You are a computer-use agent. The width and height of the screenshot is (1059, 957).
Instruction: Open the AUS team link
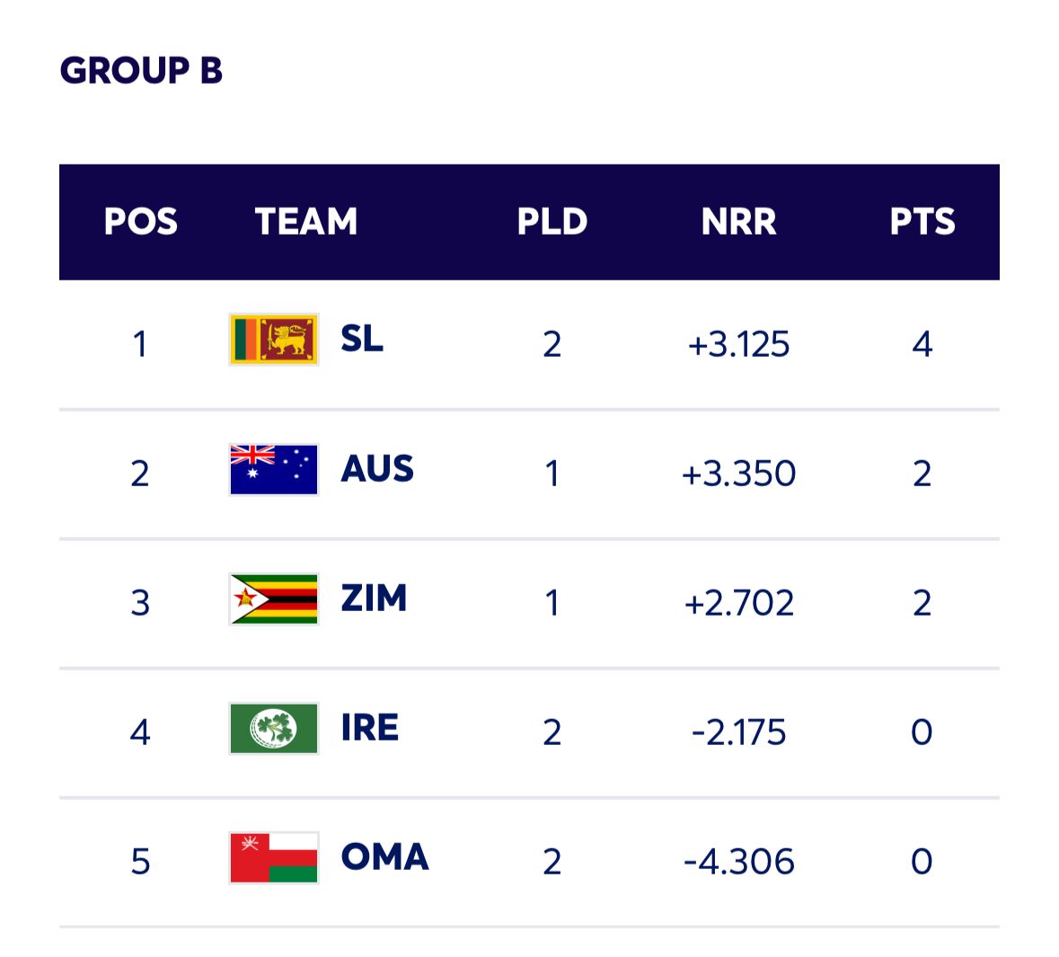pyautogui.click(x=377, y=470)
